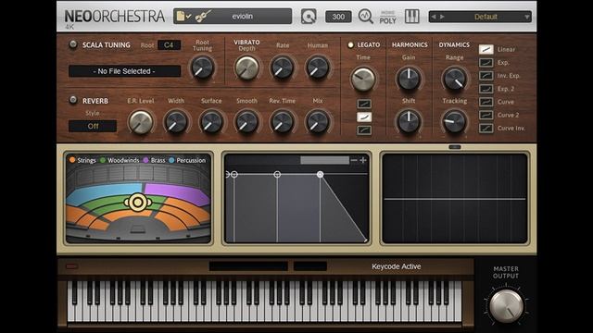Click the purple Brass stage section
The image size is (593, 333).
tap(177, 193)
